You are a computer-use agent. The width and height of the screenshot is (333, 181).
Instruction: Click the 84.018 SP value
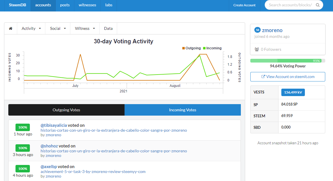[x=289, y=104]
